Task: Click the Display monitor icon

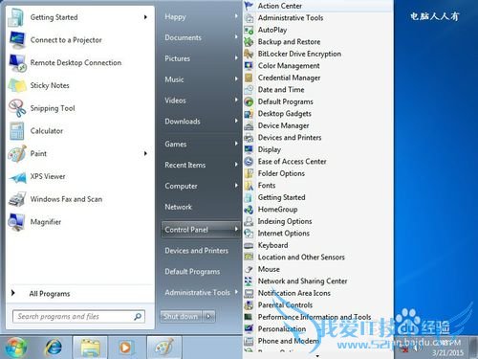Action: [249, 149]
